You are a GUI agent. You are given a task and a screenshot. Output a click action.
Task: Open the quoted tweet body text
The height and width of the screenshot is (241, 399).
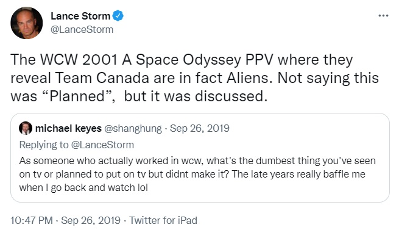pos(197,174)
